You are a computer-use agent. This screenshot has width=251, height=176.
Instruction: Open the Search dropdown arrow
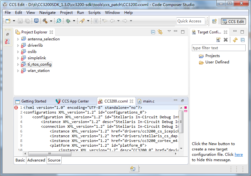click(x=88, y=21)
